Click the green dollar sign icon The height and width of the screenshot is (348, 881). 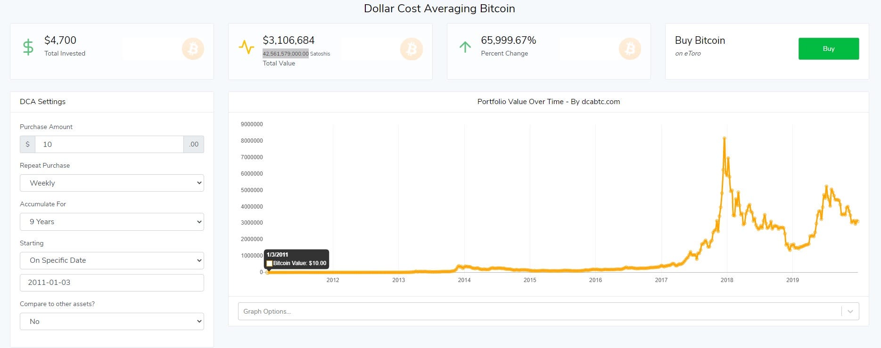tap(28, 48)
